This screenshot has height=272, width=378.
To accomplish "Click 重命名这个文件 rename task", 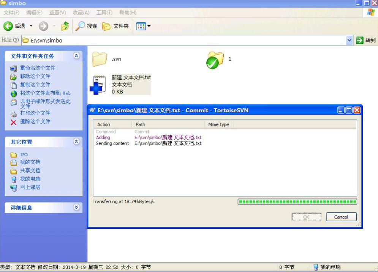I will click(38, 68).
